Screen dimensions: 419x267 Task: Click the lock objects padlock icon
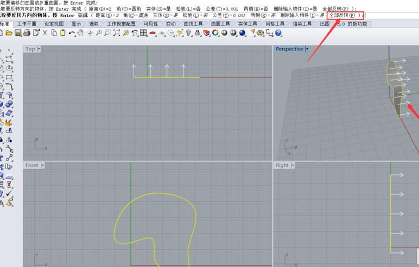tap(199, 33)
